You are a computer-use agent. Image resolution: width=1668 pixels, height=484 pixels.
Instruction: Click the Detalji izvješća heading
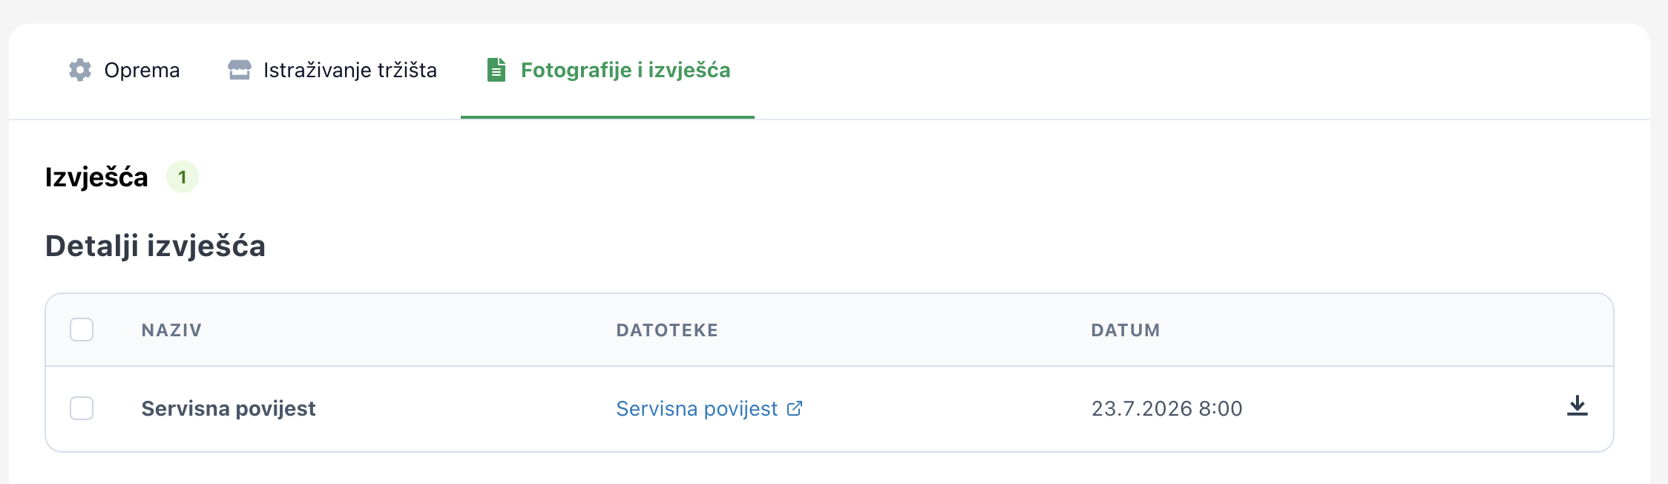(155, 246)
